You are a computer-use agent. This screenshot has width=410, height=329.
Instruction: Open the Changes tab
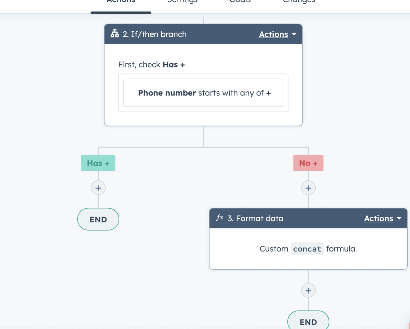tap(299, 2)
